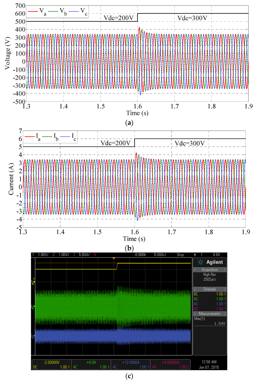This screenshot has width=256, height=382.
Task: Expand the Measurements panel header
Action: click(210, 314)
